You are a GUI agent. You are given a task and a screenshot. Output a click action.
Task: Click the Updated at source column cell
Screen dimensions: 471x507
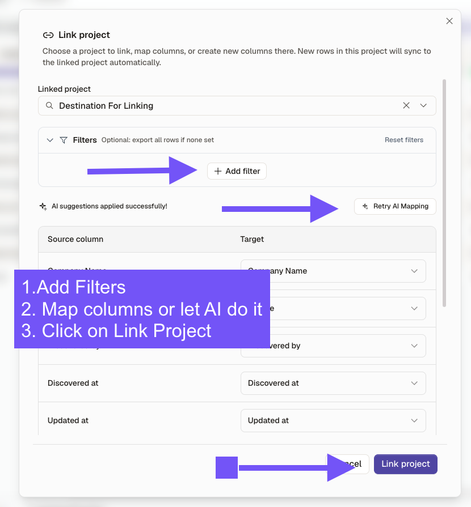click(68, 420)
